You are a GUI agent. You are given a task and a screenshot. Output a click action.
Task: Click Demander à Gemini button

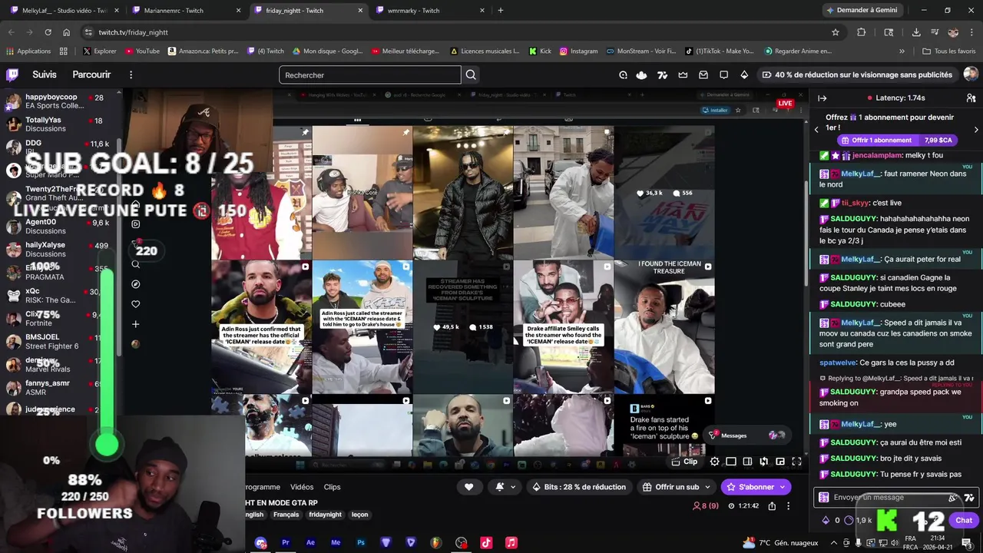[x=861, y=10]
